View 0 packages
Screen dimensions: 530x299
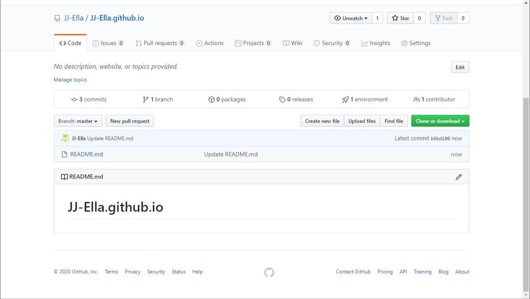pos(227,99)
